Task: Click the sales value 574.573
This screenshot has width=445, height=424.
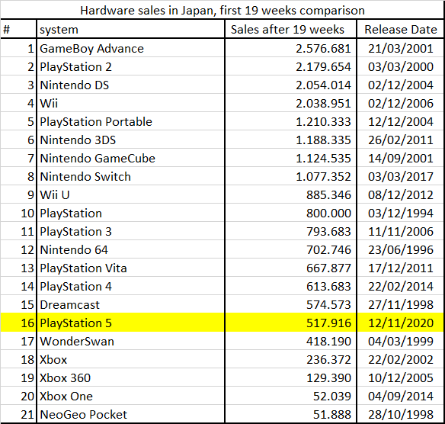Action: click(x=328, y=305)
